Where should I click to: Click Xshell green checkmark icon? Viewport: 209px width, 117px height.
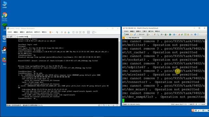182,34
